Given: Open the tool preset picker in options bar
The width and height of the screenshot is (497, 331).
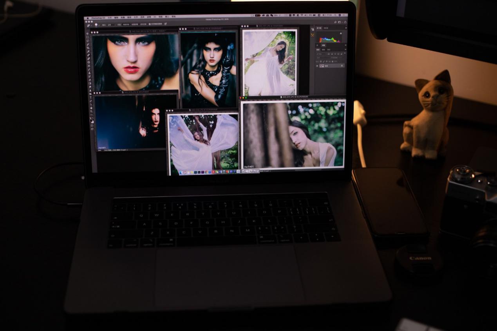Looking at the screenshot, I should point(89,25).
